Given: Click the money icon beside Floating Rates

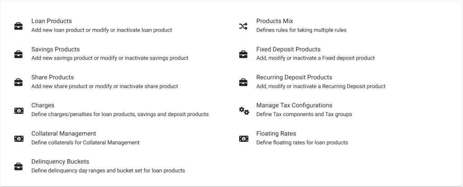Looking at the screenshot, I should click(x=244, y=139).
